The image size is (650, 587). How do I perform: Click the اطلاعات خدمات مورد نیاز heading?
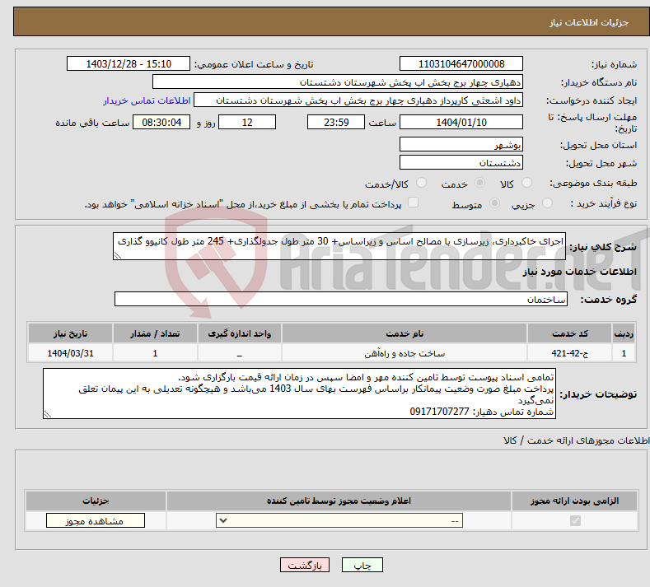point(579,272)
